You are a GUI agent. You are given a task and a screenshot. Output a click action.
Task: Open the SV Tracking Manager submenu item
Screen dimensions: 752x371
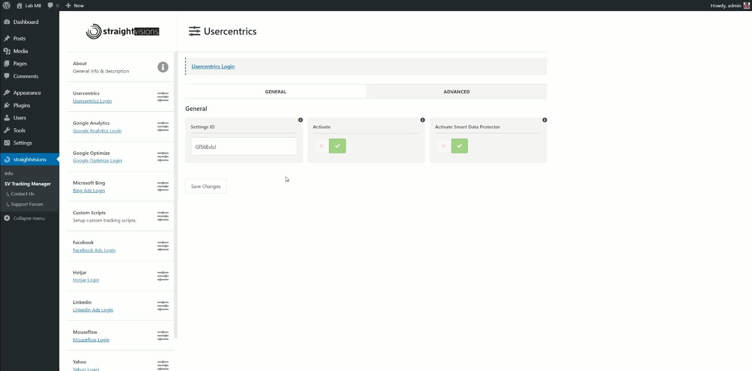pos(28,184)
